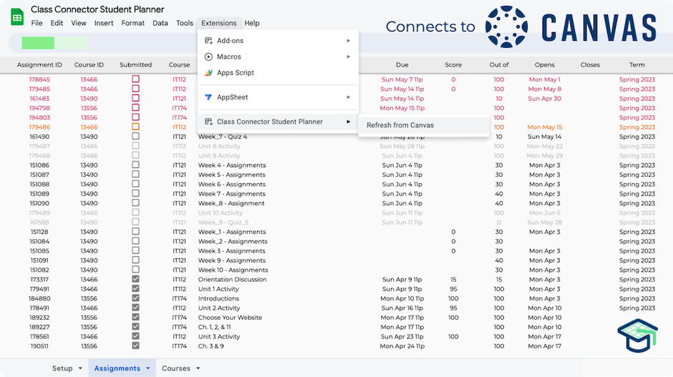Click the Due column header
The width and height of the screenshot is (673, 377).
pos(402,65)
